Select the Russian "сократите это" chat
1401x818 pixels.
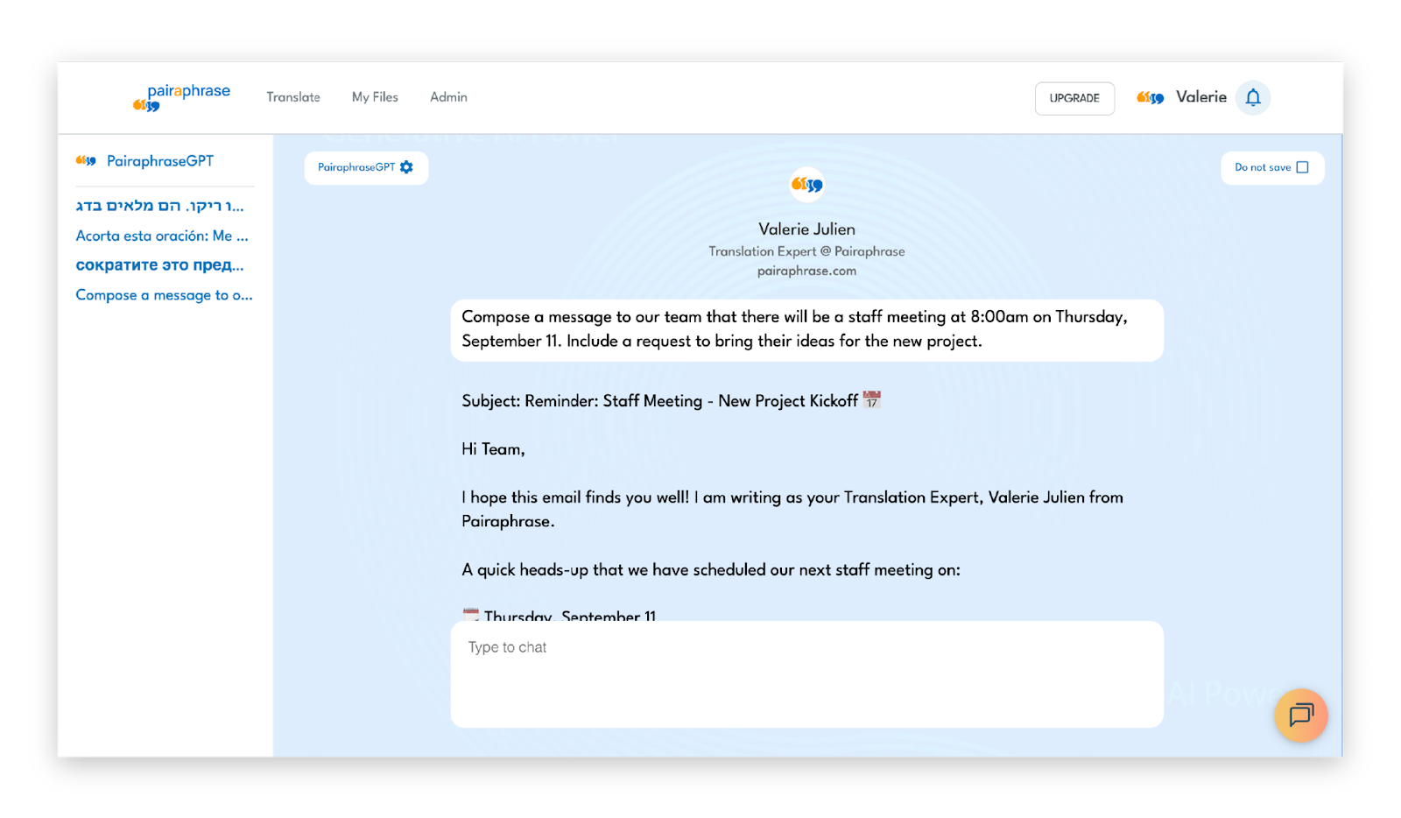coord(160,264)
